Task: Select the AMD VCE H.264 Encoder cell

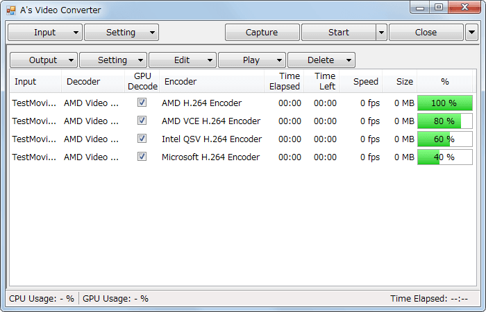Action: pos(211,121)
